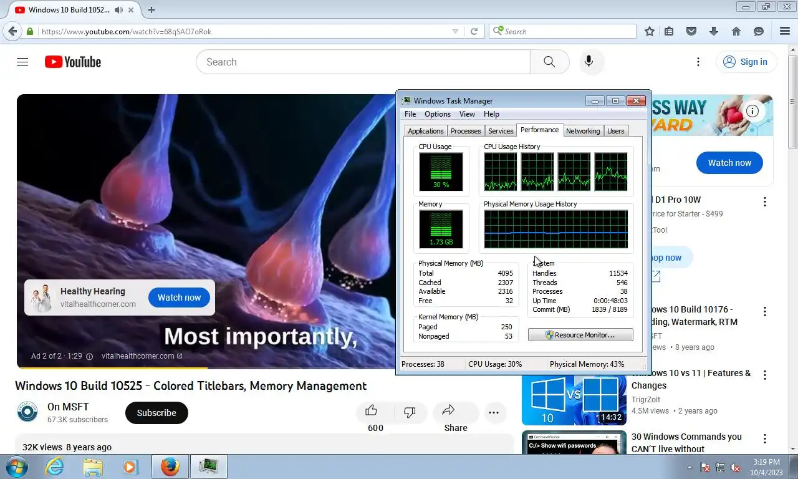Switch to the Processes tab
The width and height of the screenshot is (798, 479).
point(466,131)
